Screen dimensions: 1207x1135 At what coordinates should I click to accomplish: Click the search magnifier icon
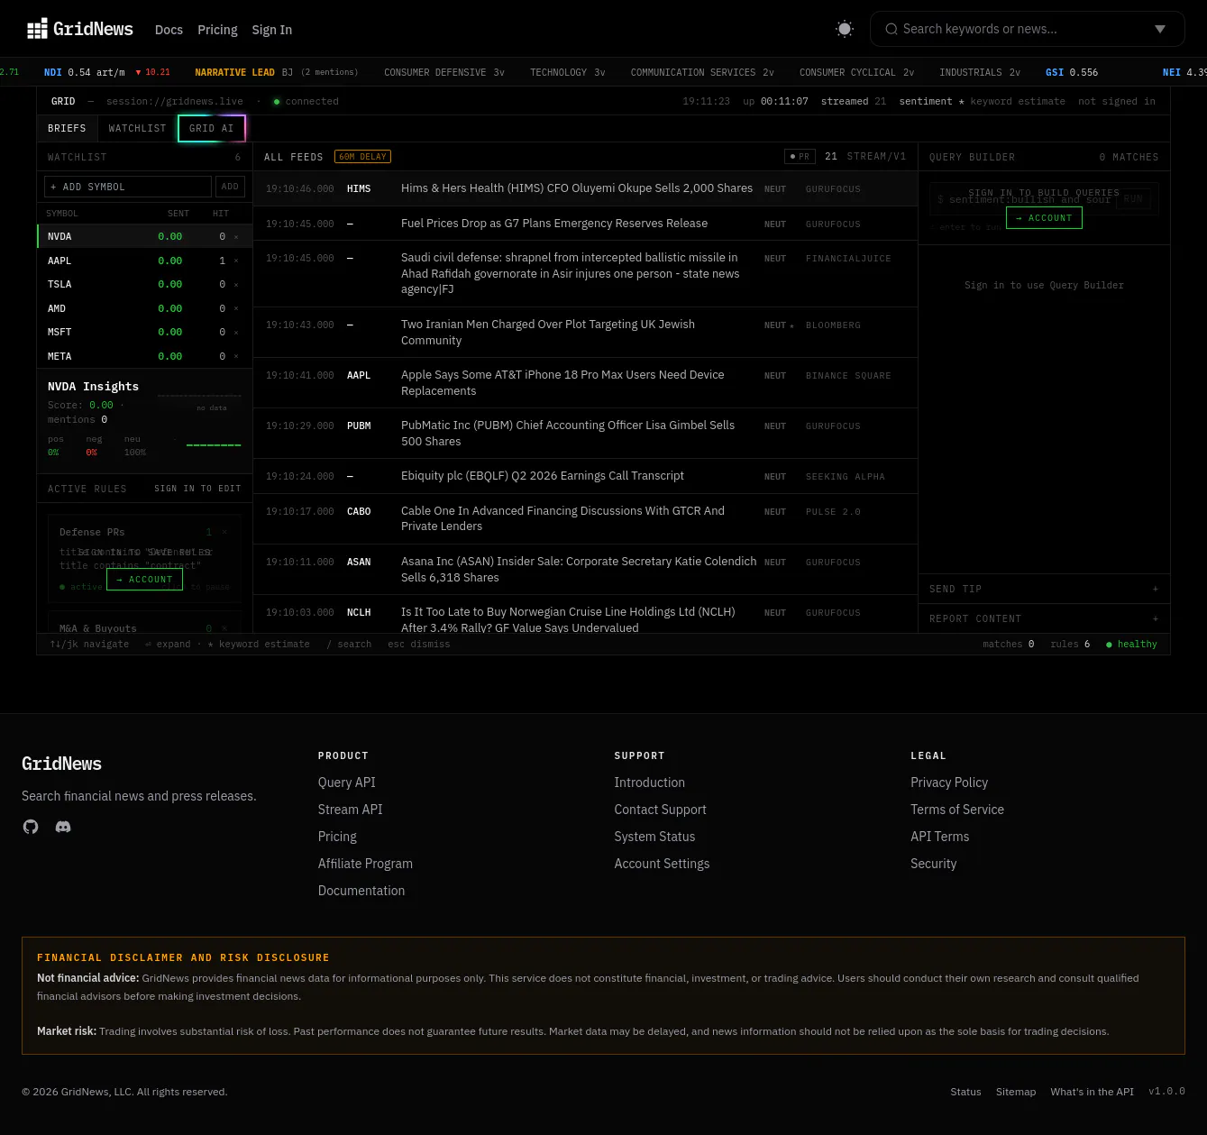892,29
